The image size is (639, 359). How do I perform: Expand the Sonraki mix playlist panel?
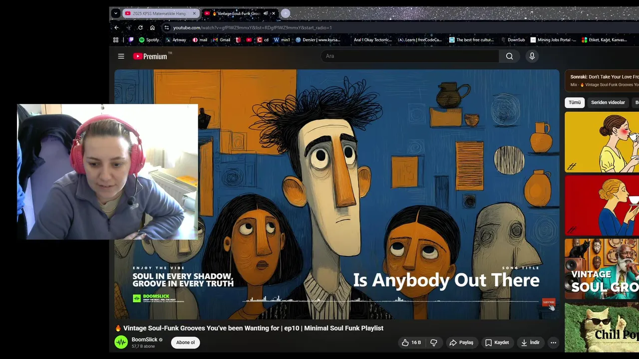(602, 81)
